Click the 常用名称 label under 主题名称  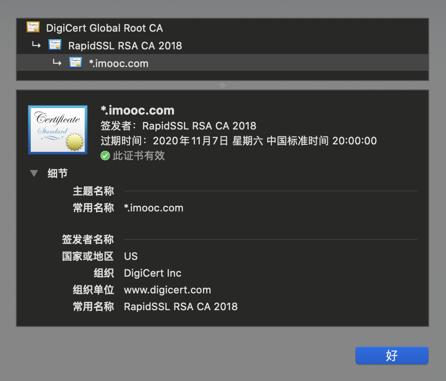[x=93, y=208]
